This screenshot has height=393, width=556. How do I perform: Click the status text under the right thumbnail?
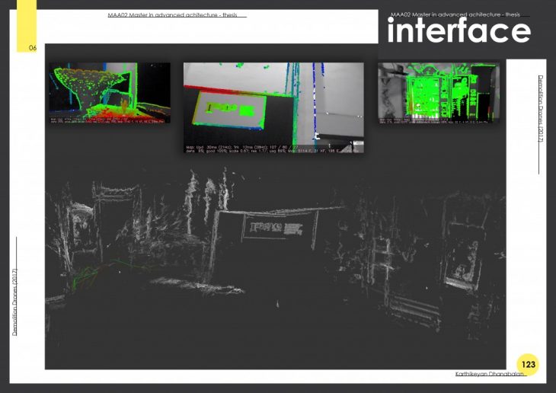coord(439,120)
